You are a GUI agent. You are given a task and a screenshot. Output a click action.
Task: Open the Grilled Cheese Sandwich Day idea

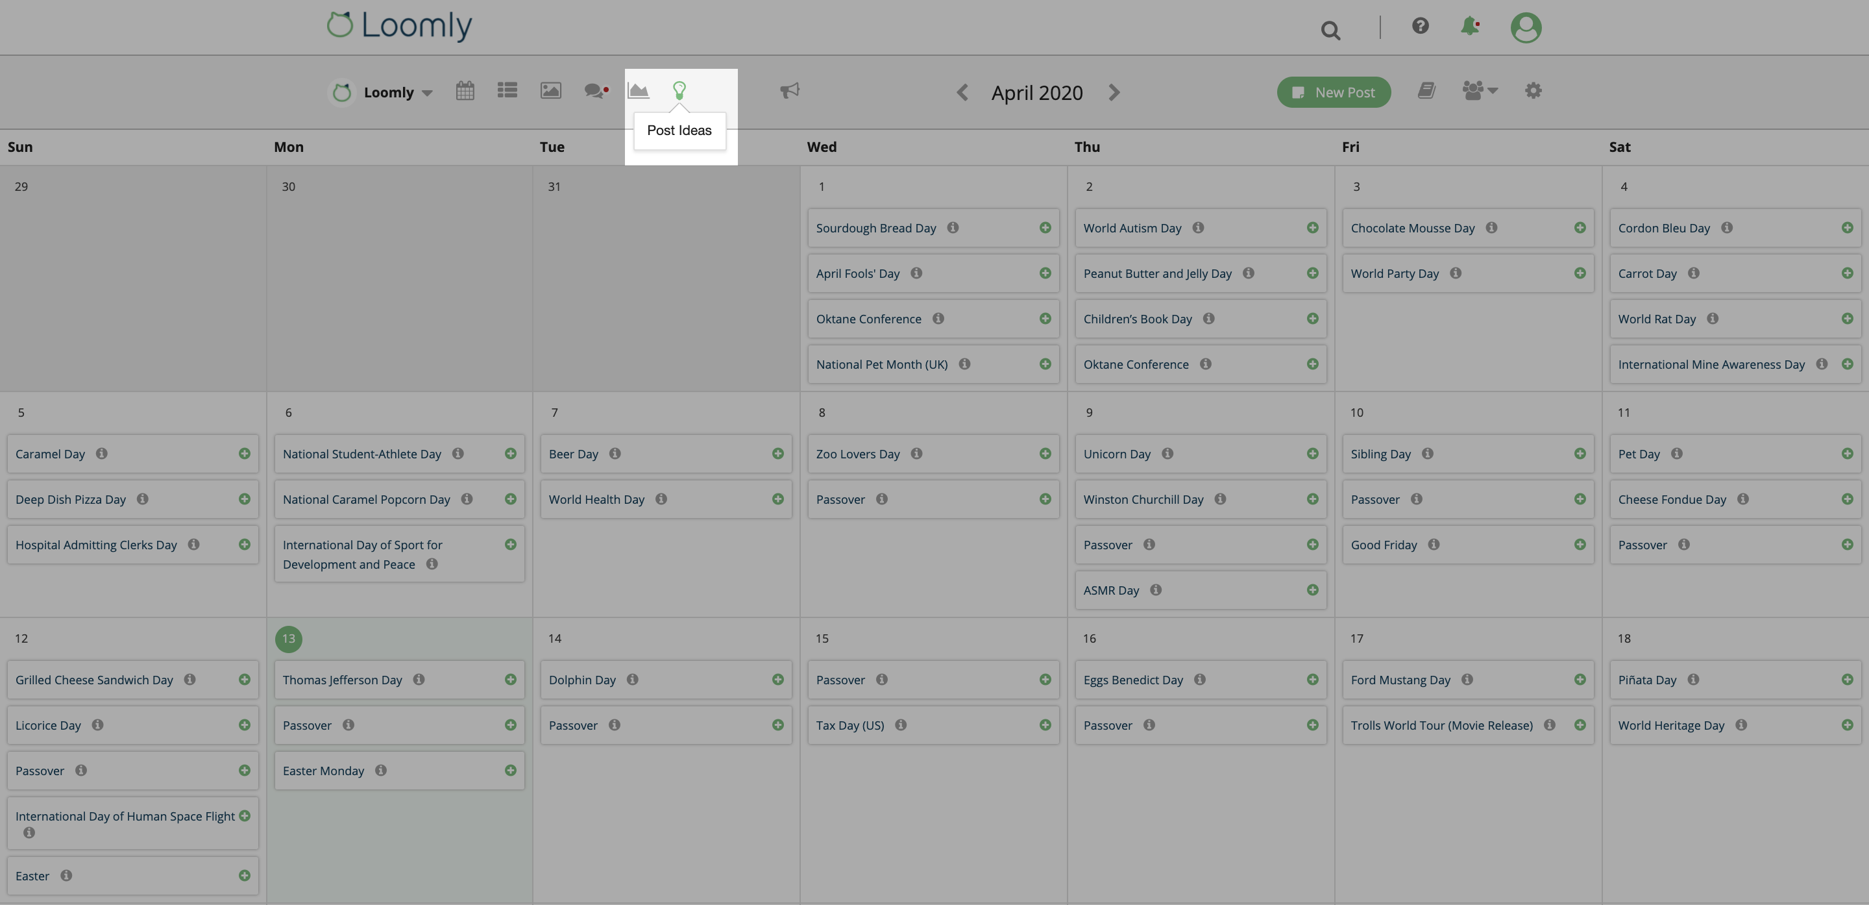(133, 680)
